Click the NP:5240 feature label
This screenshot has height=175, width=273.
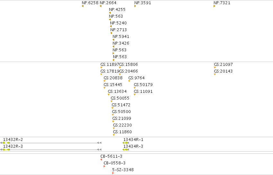[x=118, y=23]
